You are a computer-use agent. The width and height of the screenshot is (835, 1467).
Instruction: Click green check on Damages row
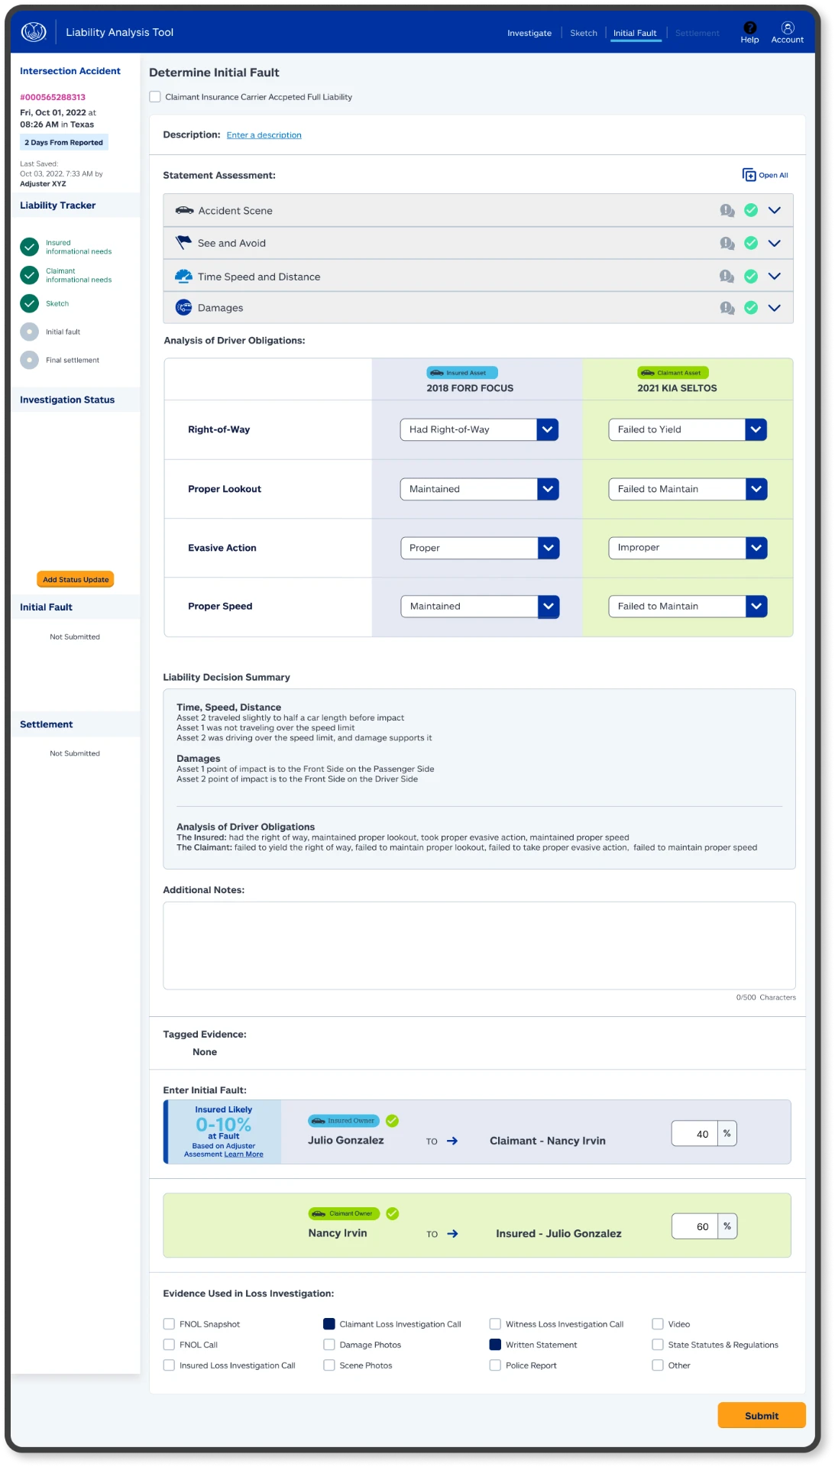[751, 308]
